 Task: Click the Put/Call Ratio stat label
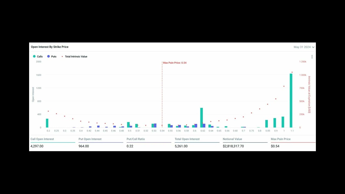(136, 139)
